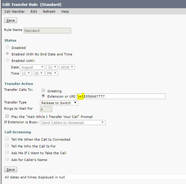This screenshot has height=184, width=186.
Task: Expand the Transfer Type dropdown
Action: pyautogui.click(x=59, y=103)
